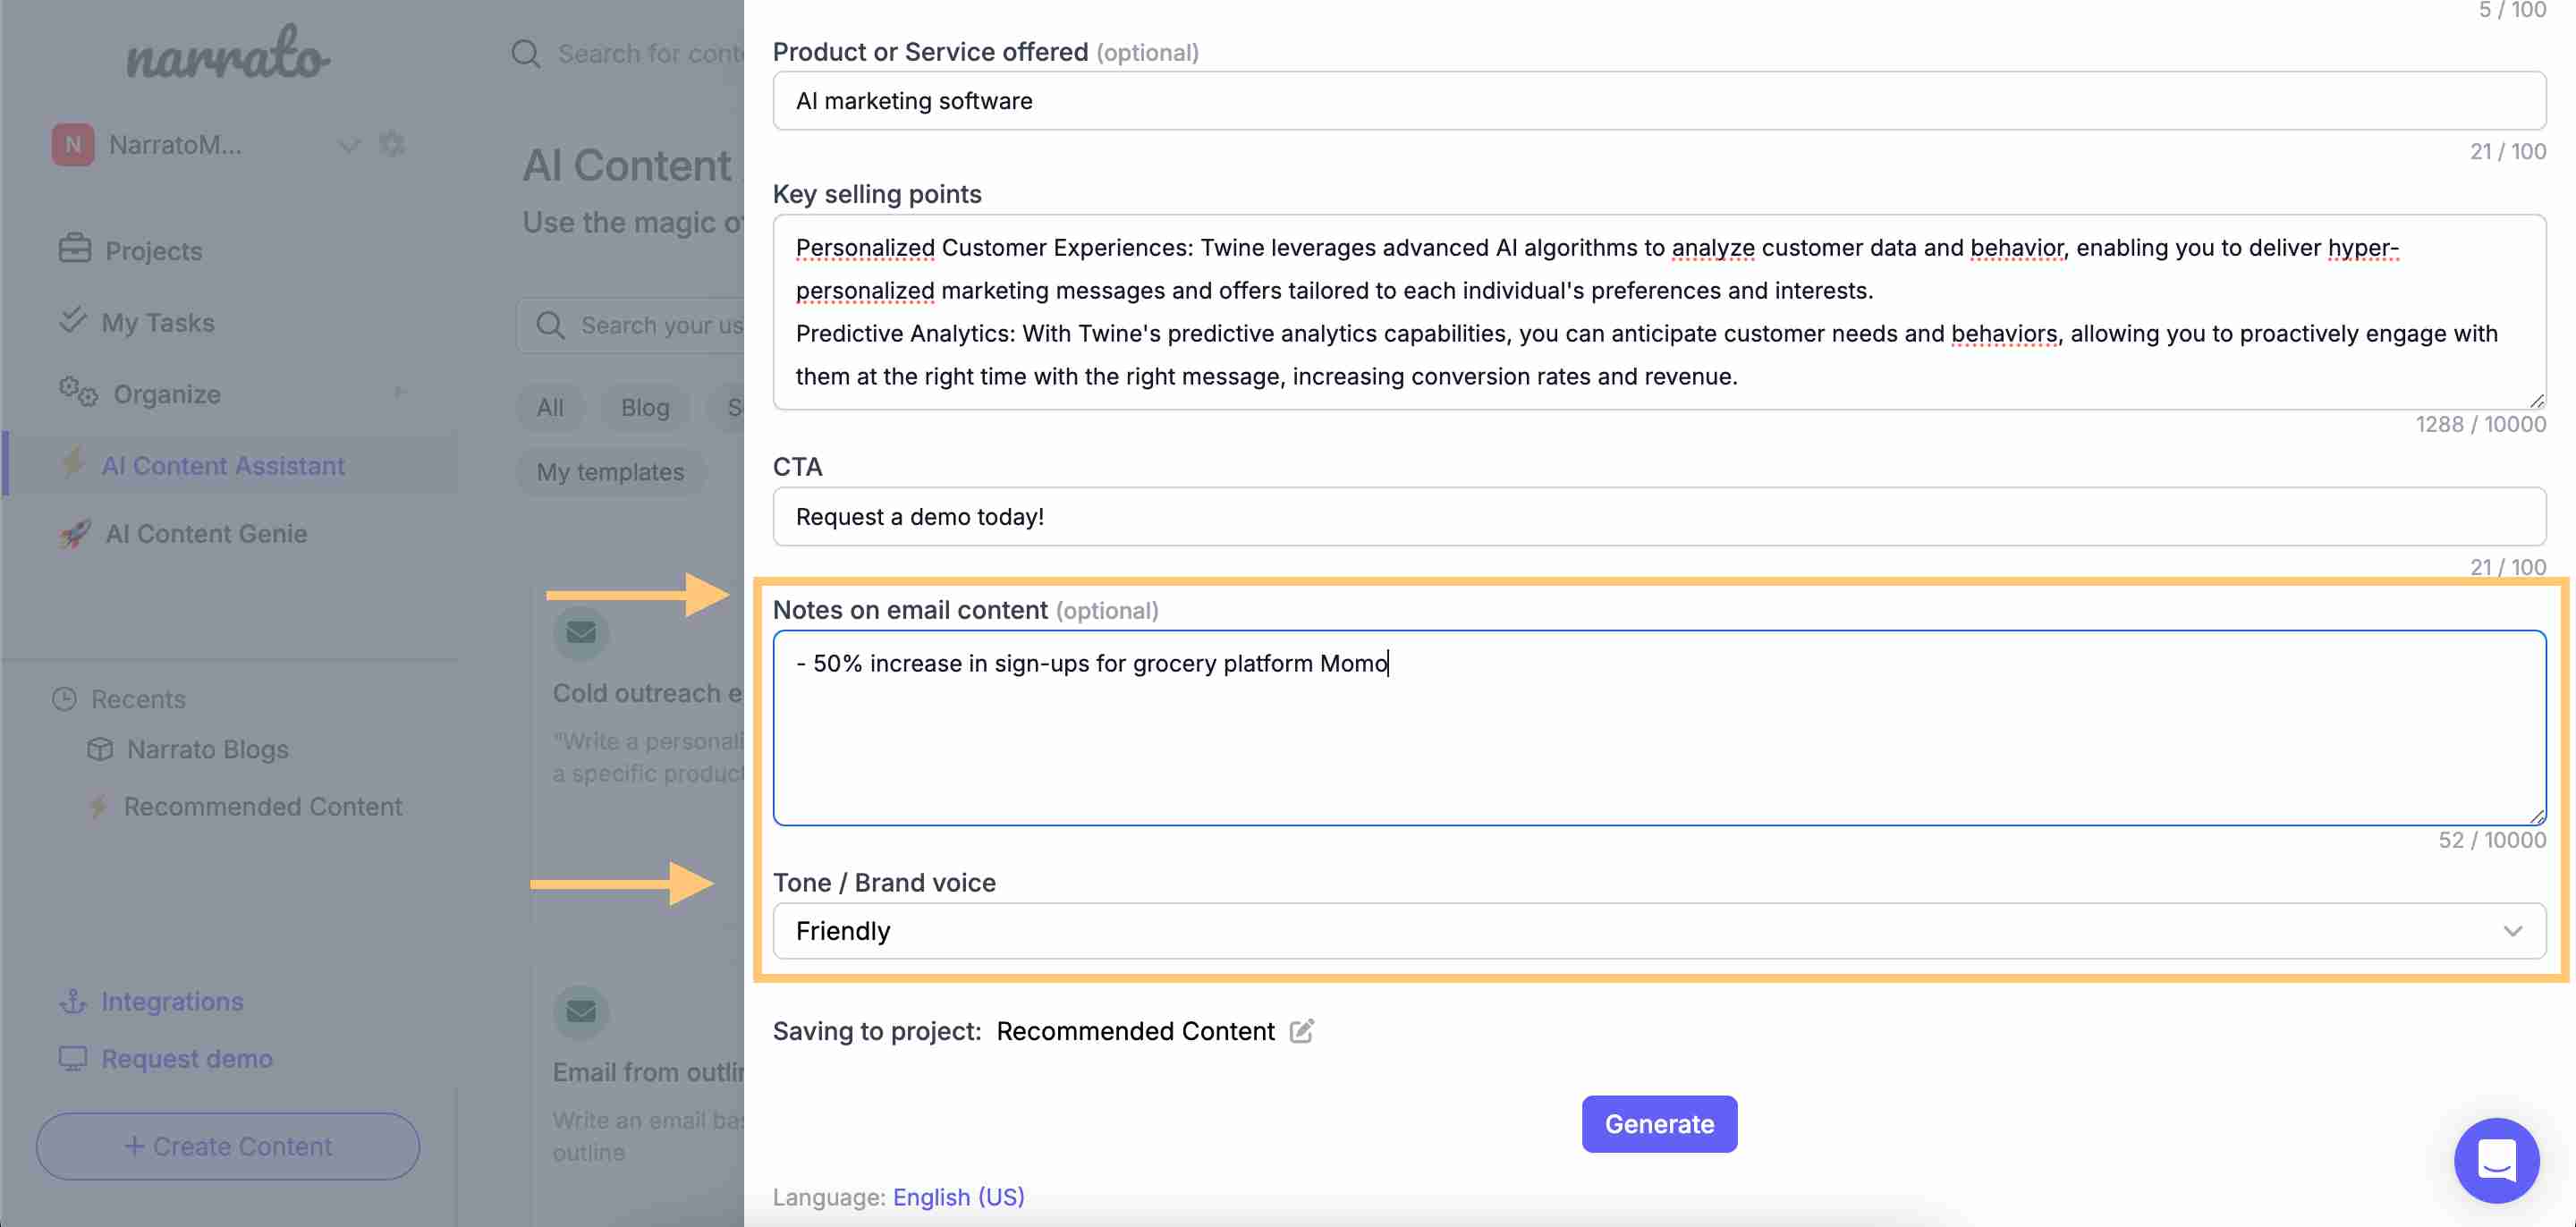Image resolution: width=2576 pixels, height=1227 pixels.
Task: Open the Tone / Brand voice dropdown
Action: click(1658, 931)
